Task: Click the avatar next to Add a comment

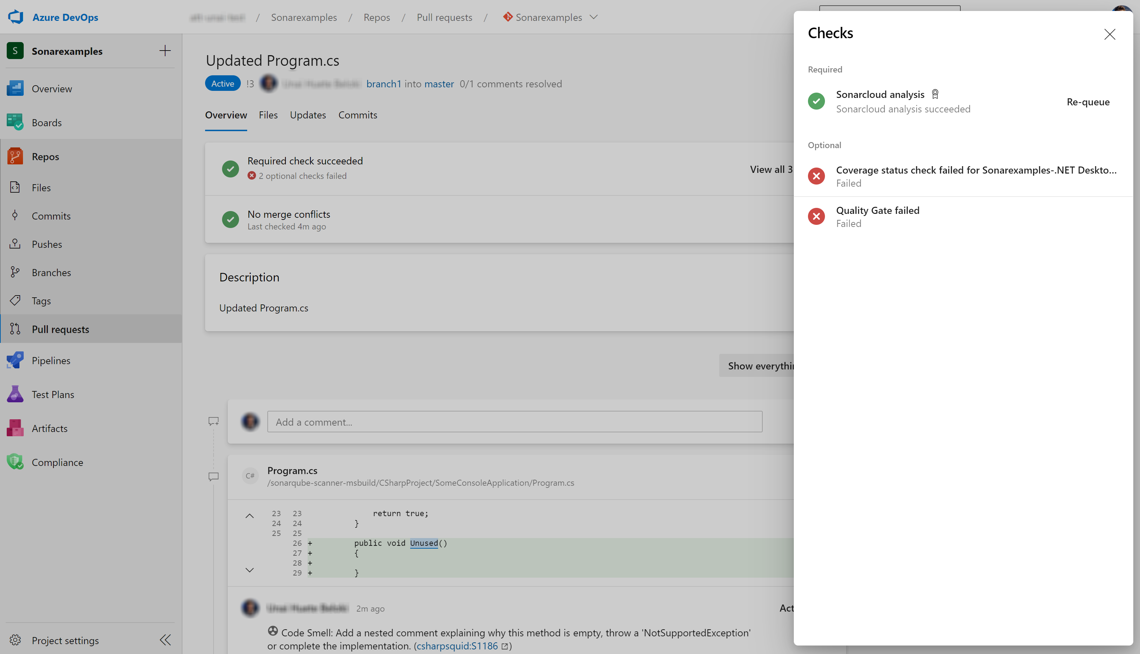Action: tap(250, 421)
